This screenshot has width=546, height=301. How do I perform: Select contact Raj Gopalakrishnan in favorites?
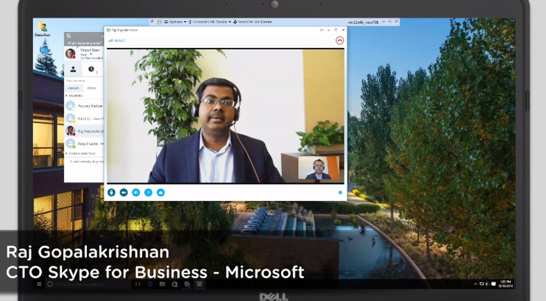84,131
